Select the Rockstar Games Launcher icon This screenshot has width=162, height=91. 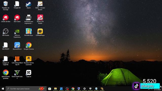point(29,61)
